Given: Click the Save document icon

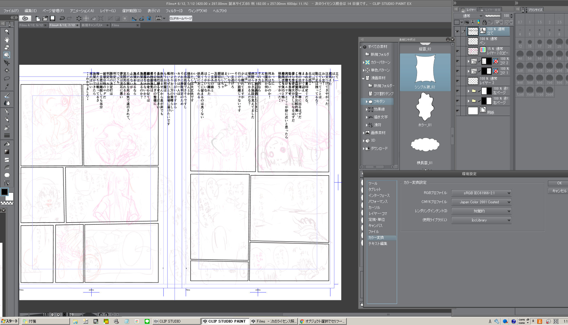Looking at the screenshot, I should 52,18.
